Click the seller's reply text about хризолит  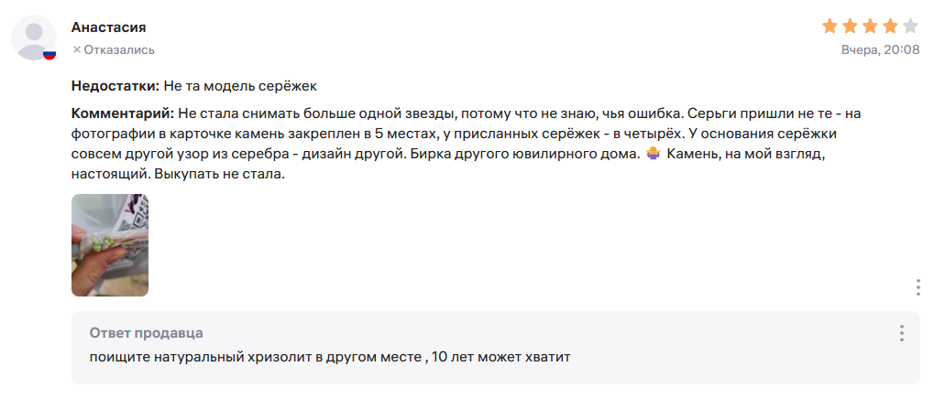330,357
